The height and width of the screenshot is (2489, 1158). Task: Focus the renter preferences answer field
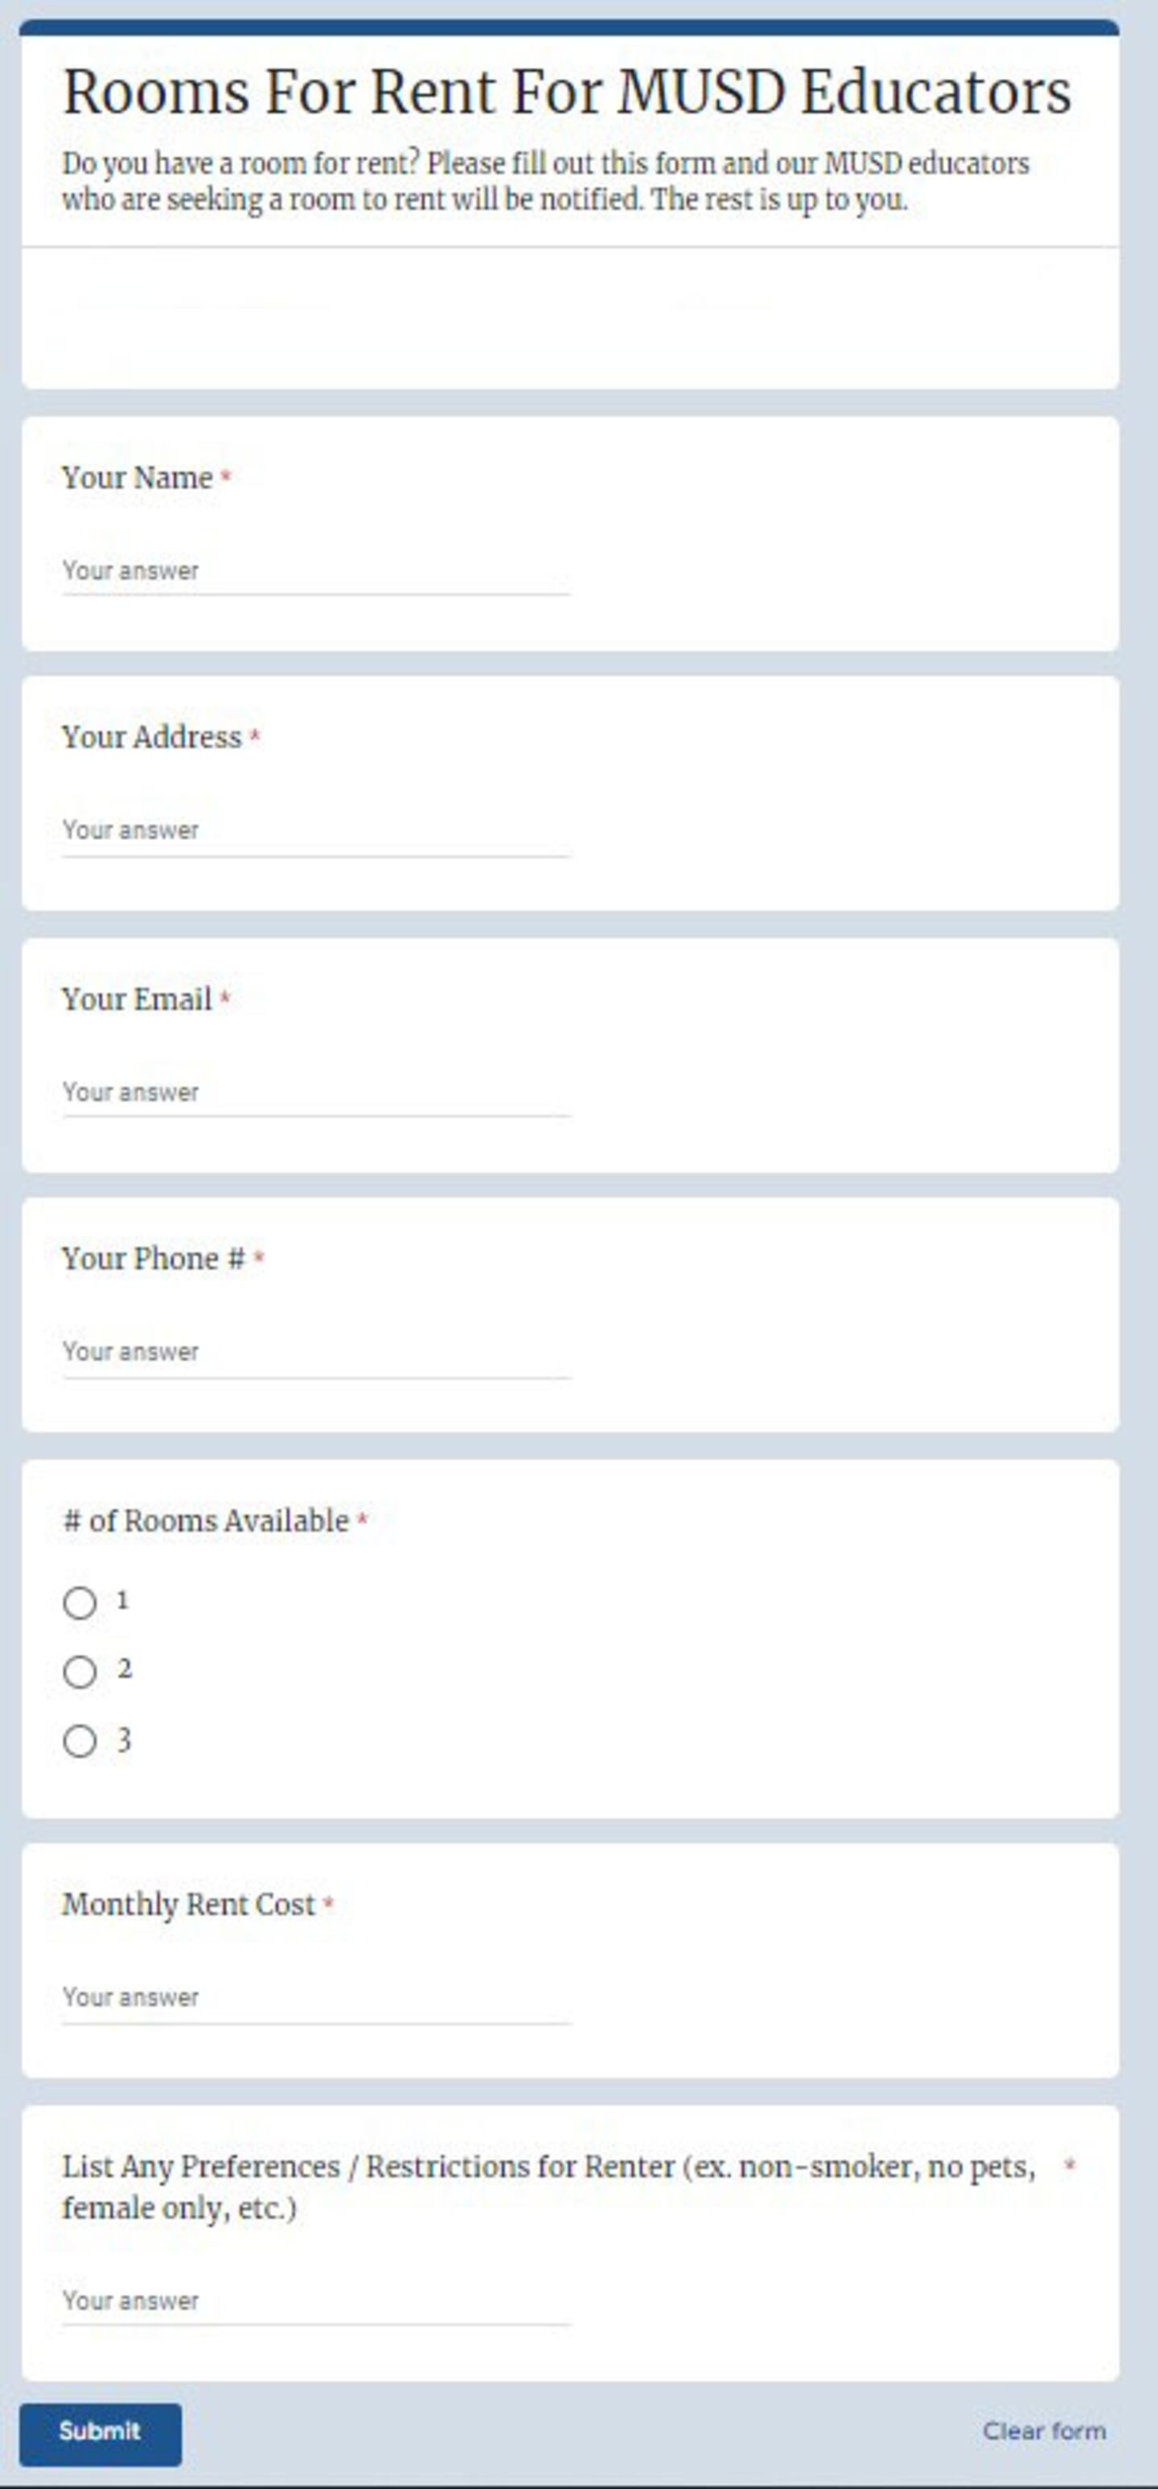tap(315, 2302)
